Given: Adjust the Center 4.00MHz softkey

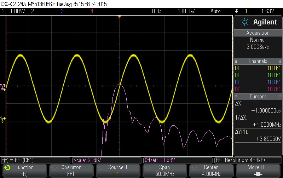Looking at the screenshot, I should coord(211,171).
